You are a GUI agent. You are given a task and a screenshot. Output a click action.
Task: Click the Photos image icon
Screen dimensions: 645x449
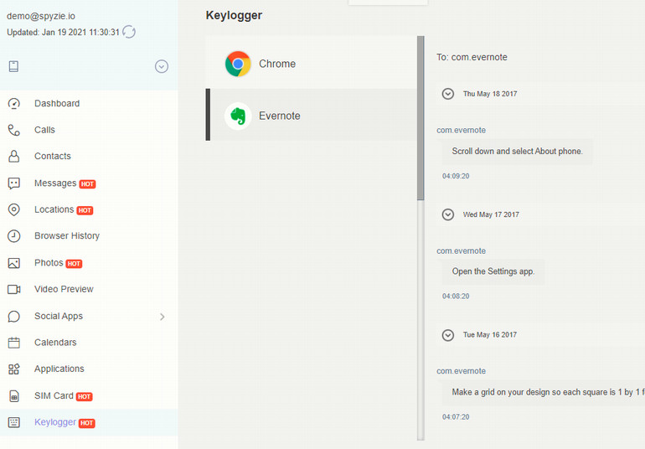[x=14, y=263]
